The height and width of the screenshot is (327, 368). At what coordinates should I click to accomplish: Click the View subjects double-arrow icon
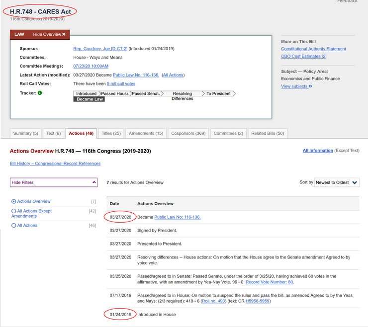click(x=310, y=86)
